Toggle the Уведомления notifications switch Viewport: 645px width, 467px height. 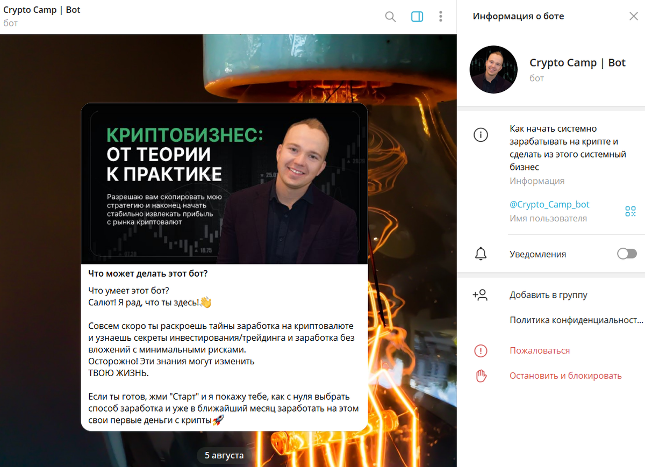coord(627,254)
